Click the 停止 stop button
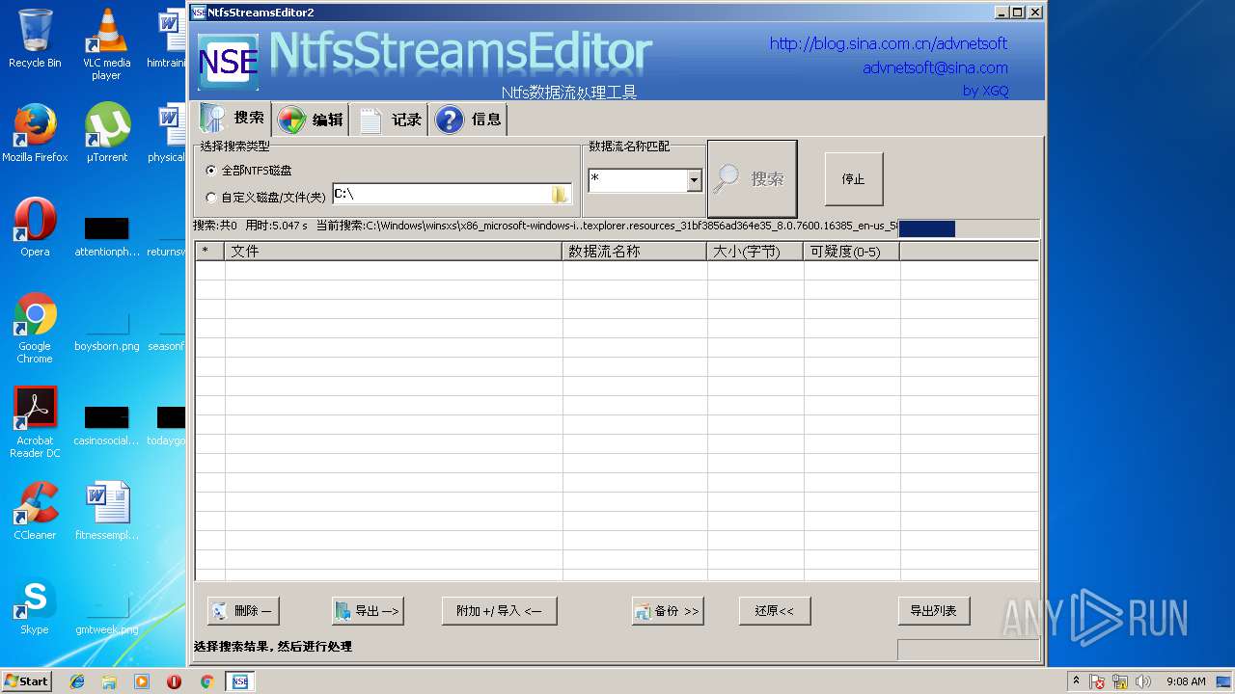 854,179
